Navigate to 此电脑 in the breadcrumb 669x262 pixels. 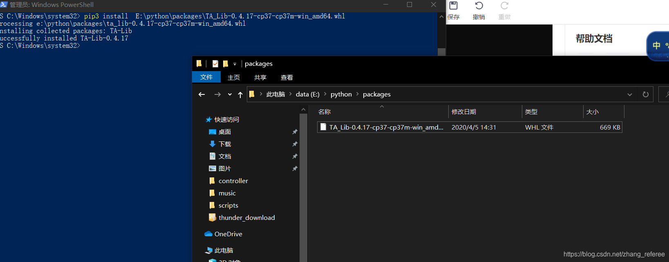coord(275,94)
